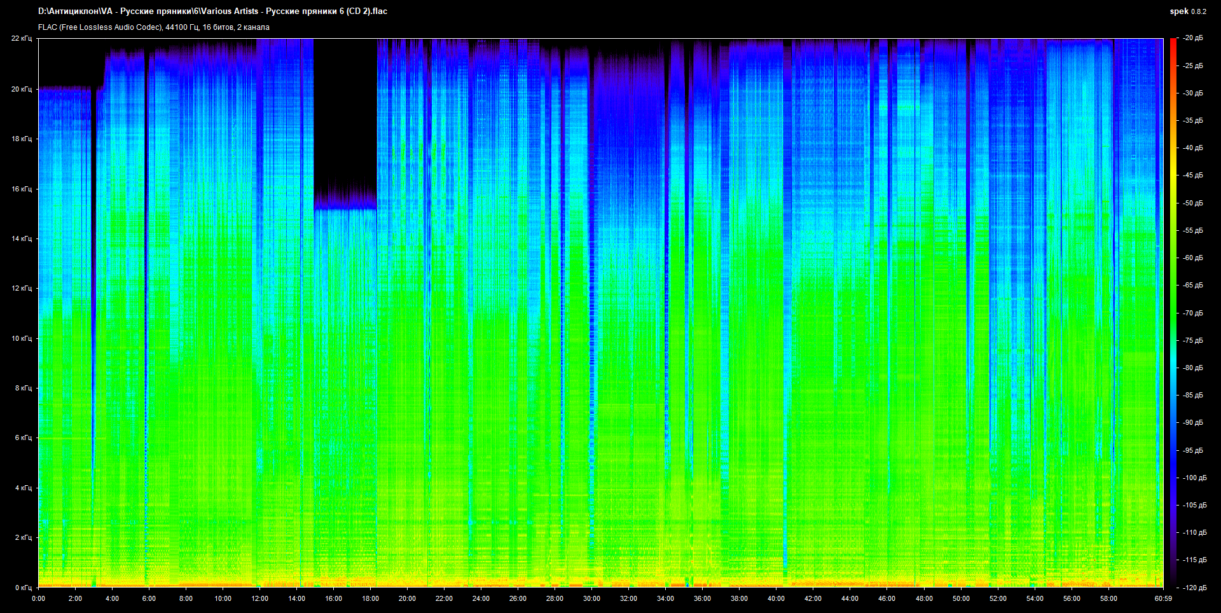This screenshot has height=613, width=1221.
Task: Click the 60:59 end time marker
Action: pos(1163,599)
